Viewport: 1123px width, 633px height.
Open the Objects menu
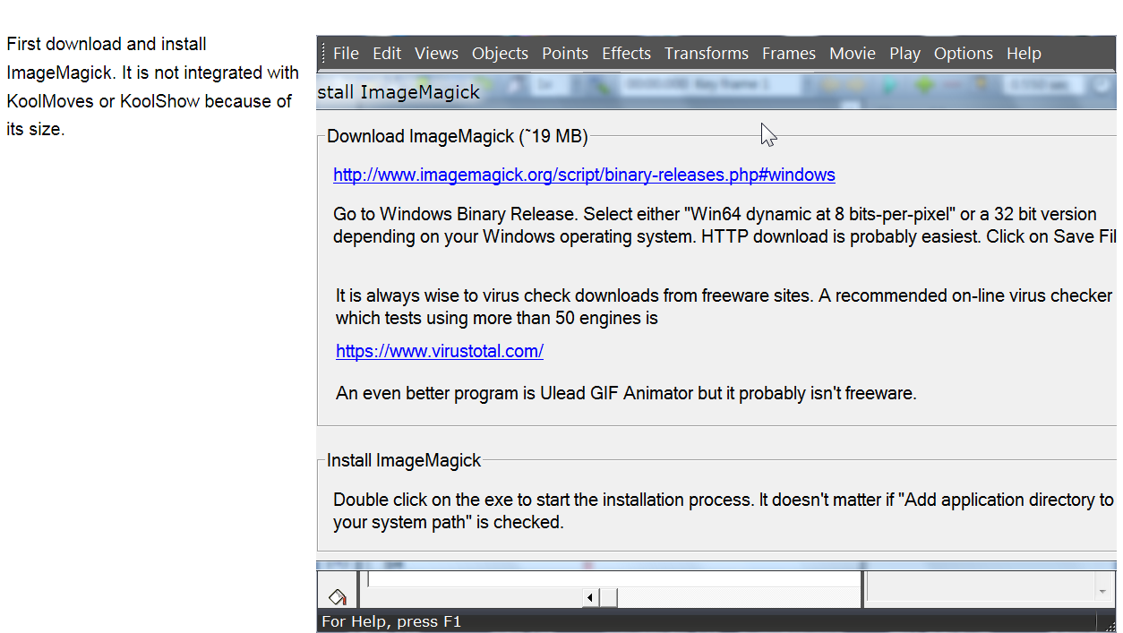point(500,54)
